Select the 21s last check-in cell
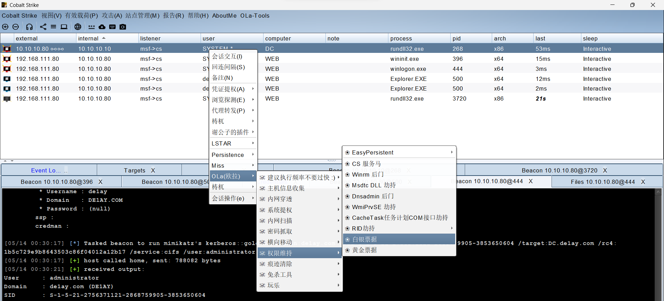Image resolution: width=664 pixels, height=301 pixels. (x=557, y=98)
